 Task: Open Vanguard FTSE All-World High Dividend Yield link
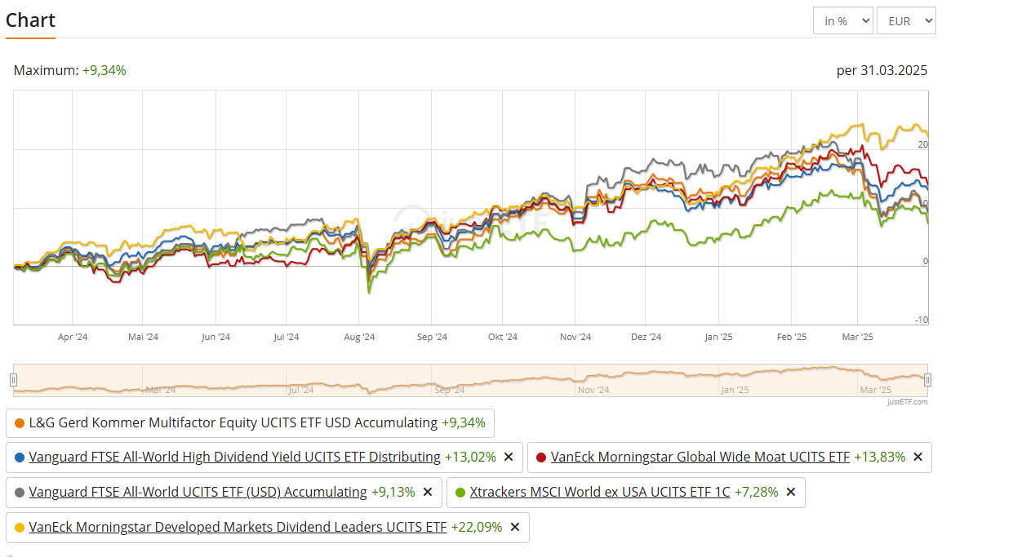pos(234,457)
